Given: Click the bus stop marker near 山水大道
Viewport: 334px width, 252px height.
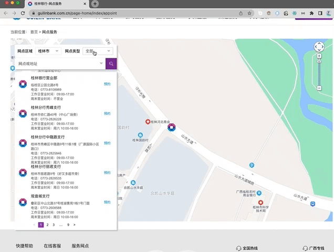Looking at the screenshot, I should [312, 204].
